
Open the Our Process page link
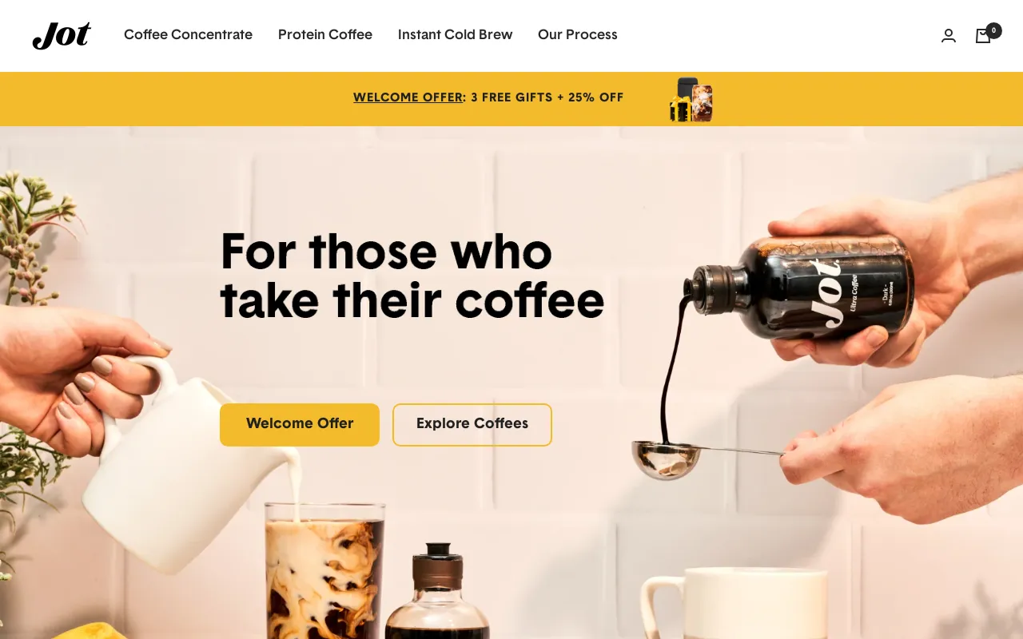tap(578, 34)
